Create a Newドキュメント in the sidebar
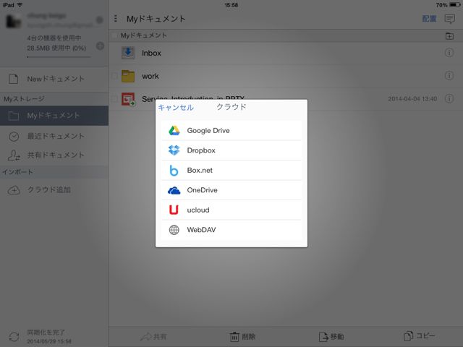The width and height of the screenshot is (463, 347). (54, 79)
